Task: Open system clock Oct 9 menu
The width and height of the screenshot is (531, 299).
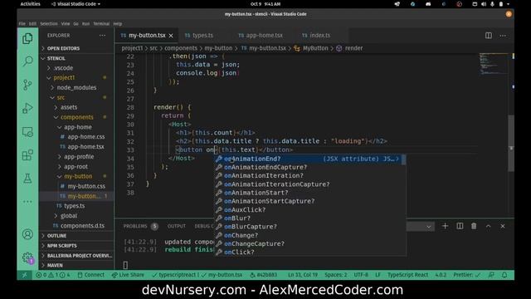Action: (x=265, y=4)
